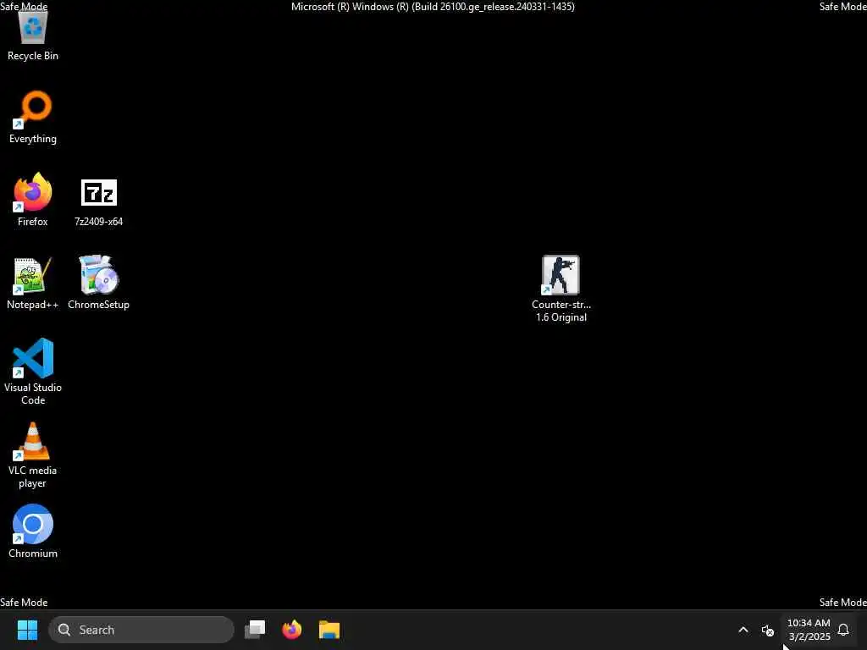Click the 'VLC media player' label text
867x650 pixels.
point(33,476)
